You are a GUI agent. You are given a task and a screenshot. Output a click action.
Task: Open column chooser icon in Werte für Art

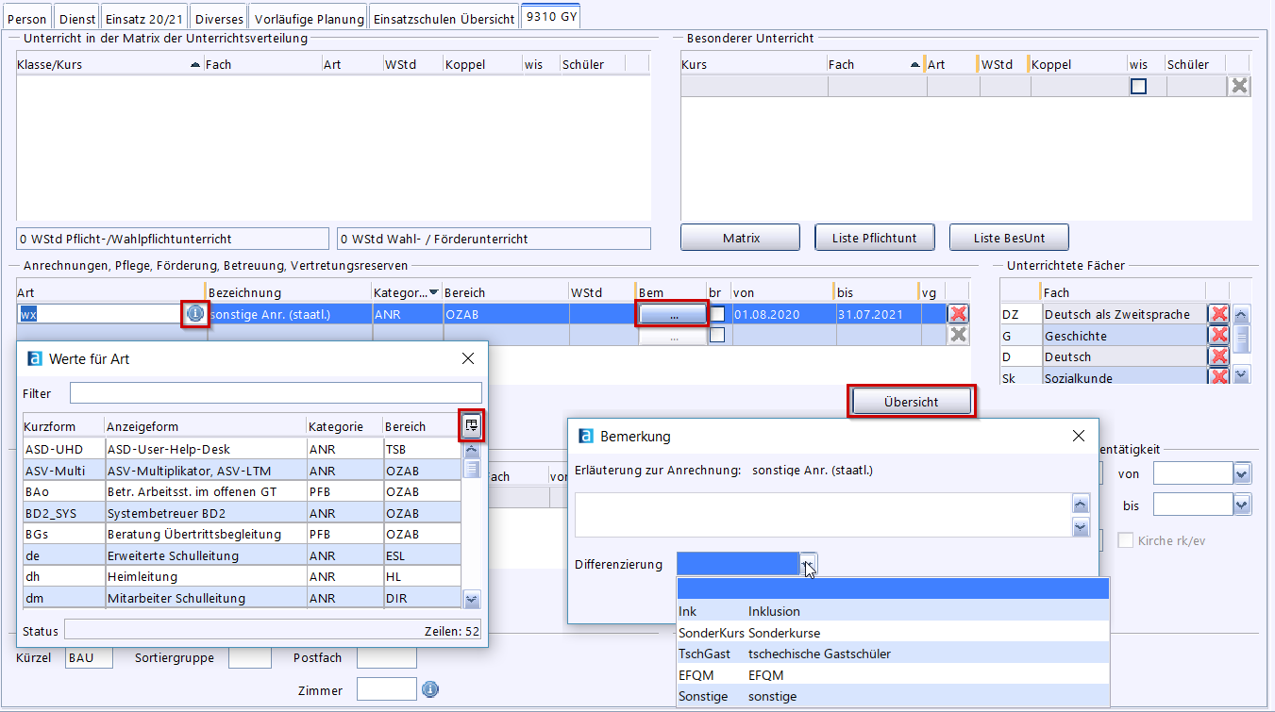pos(472,426)
